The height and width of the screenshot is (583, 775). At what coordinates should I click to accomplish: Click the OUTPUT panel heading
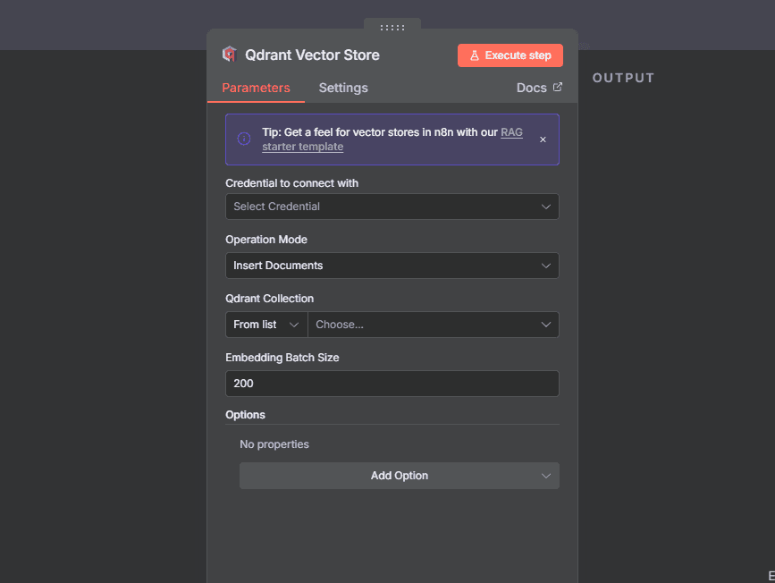[x=623, y=78]
